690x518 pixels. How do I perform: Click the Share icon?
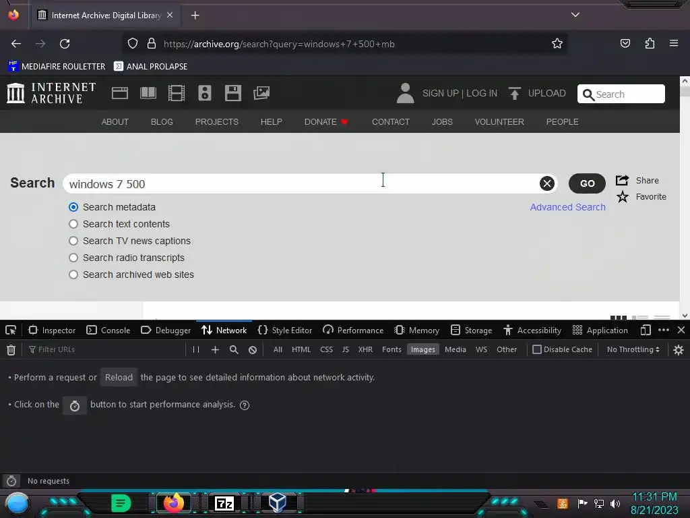click(x=622, y=180)
